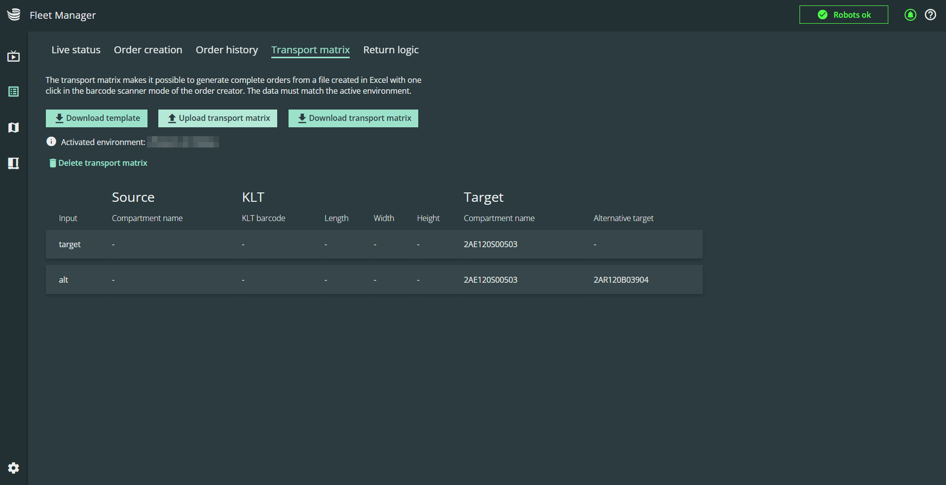Viewport: 946px width, 485px height.
Task: Click the Download template button
Action: click(97, 118)
